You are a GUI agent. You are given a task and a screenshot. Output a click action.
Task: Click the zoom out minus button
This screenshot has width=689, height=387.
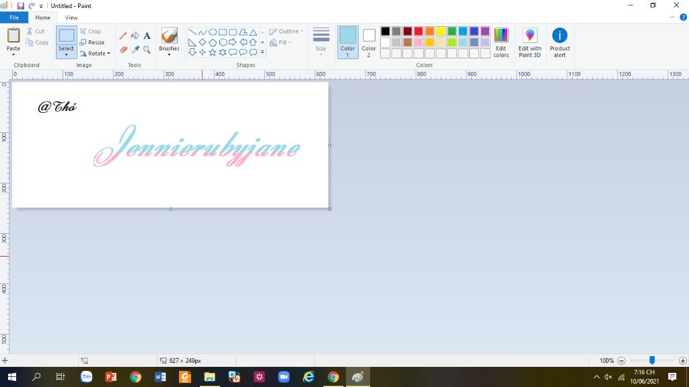click(621, 361)
